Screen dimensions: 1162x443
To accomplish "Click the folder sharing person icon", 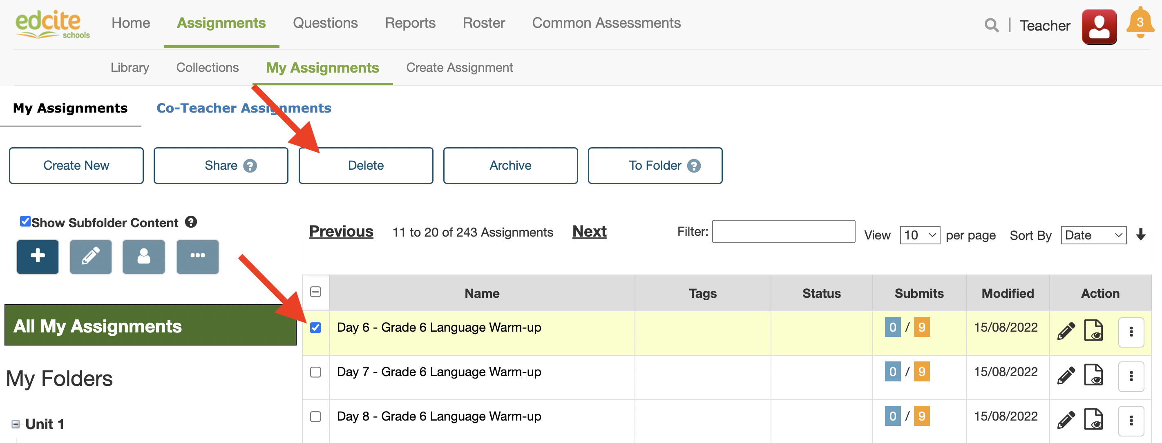I will click(x=144, y=257).
